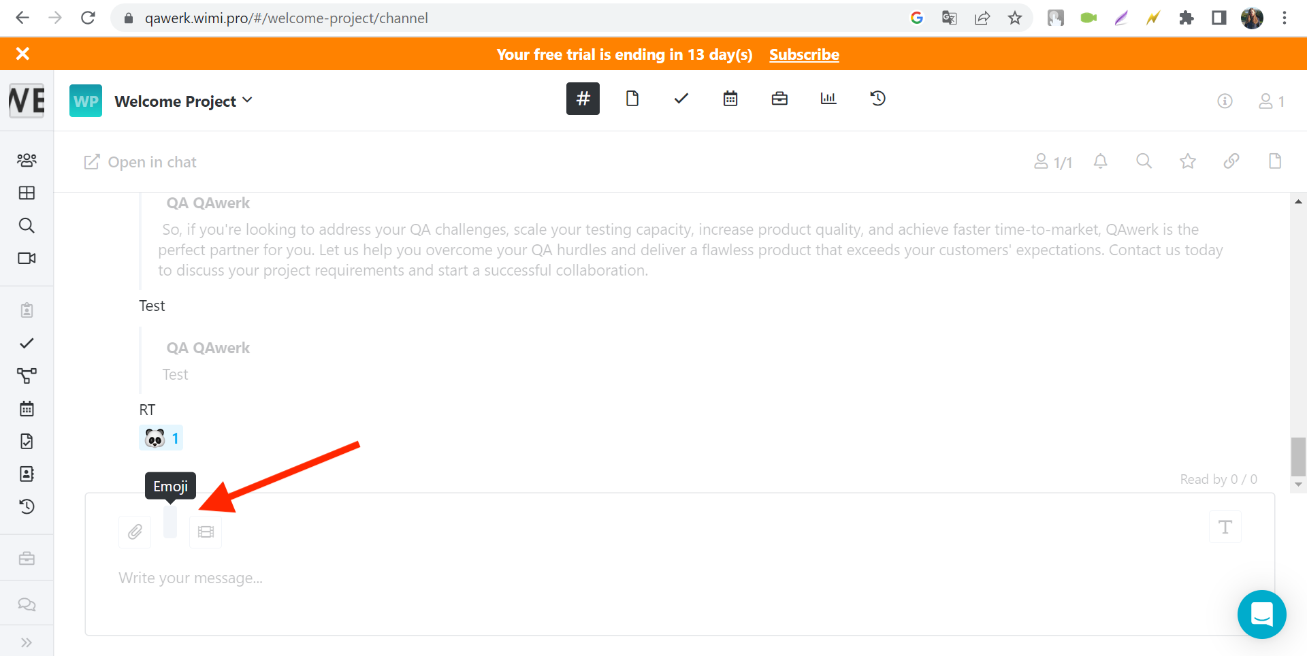
Task: Open the channel hashtag tab
Action: (x=583, y=99)
